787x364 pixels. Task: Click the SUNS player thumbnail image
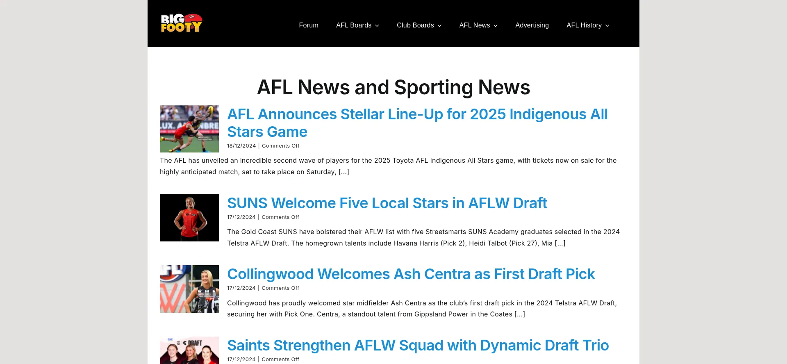click(189, 218)
